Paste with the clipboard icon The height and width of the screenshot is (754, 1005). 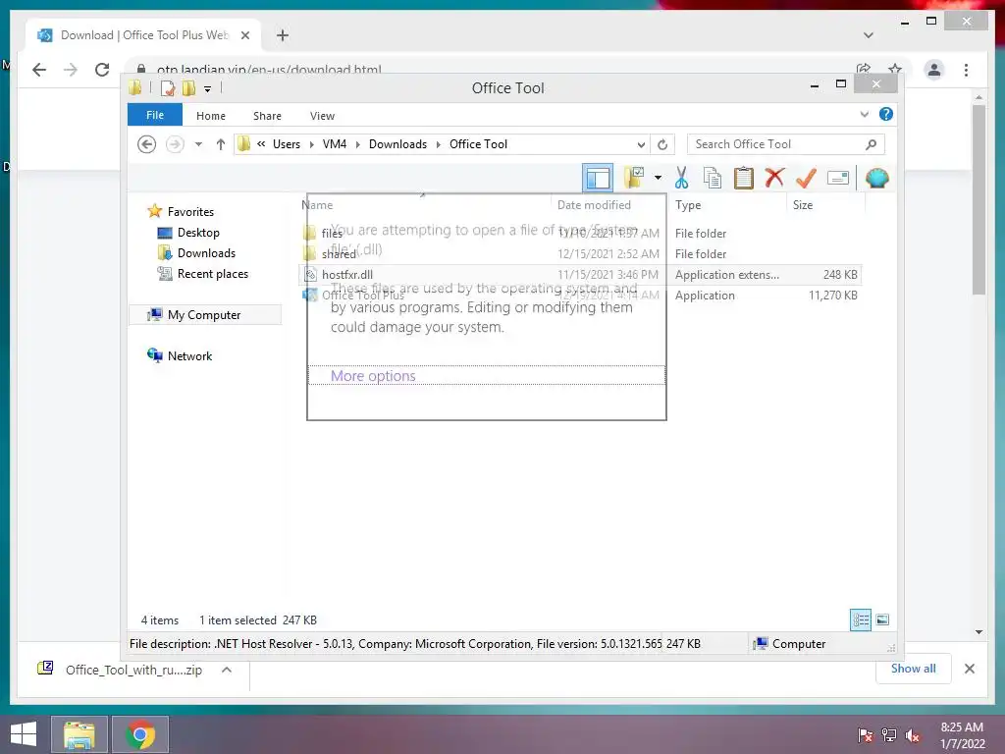(x=744, y=178)
